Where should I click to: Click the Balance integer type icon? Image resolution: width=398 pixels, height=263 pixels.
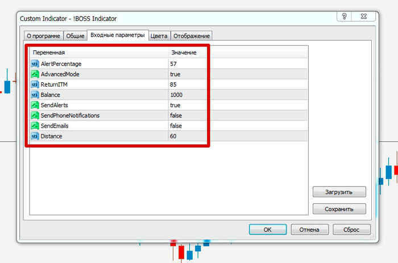(35, 95)
